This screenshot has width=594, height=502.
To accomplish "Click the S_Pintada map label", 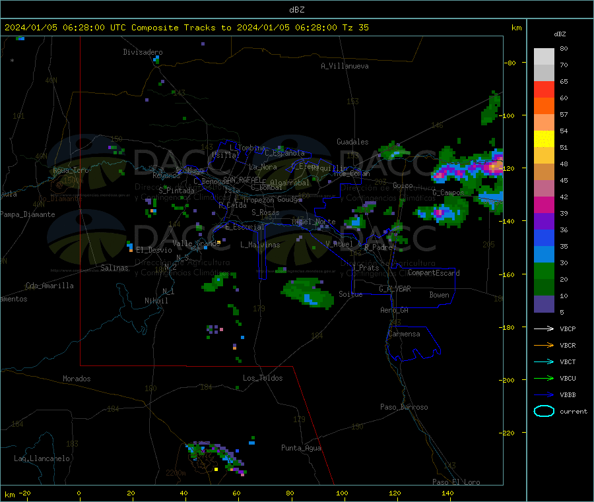I will [176, 191].
